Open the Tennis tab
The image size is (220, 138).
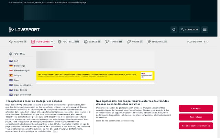pyautogui.click(x=114, y=42)
